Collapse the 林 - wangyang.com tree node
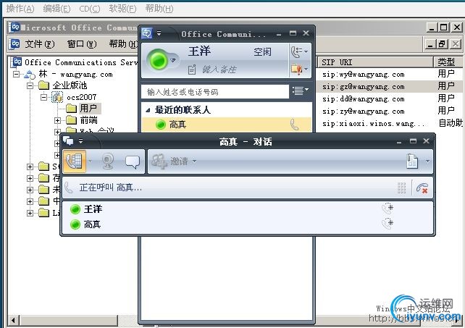Image resolution: width=465 pixels, height=328 pixels. click(16, 74)
